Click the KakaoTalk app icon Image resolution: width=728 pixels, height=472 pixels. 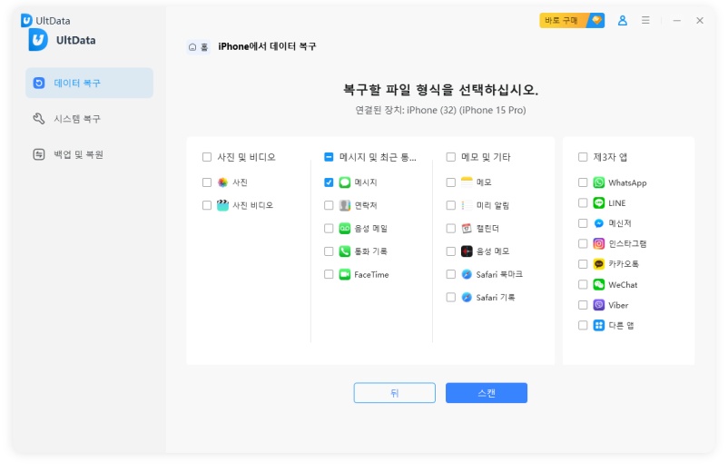(x=599, y=264)
